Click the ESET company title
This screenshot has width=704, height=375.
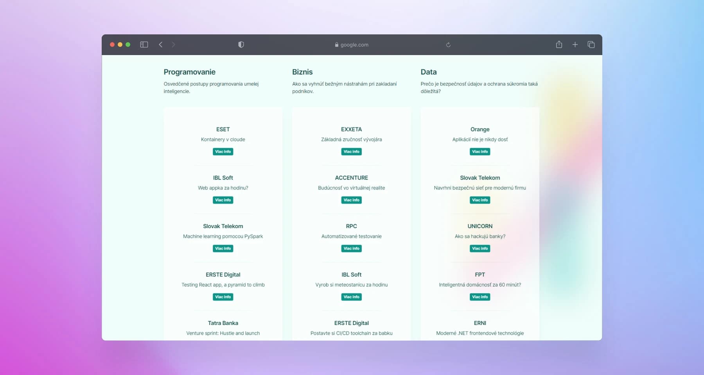tap(223, 129)
